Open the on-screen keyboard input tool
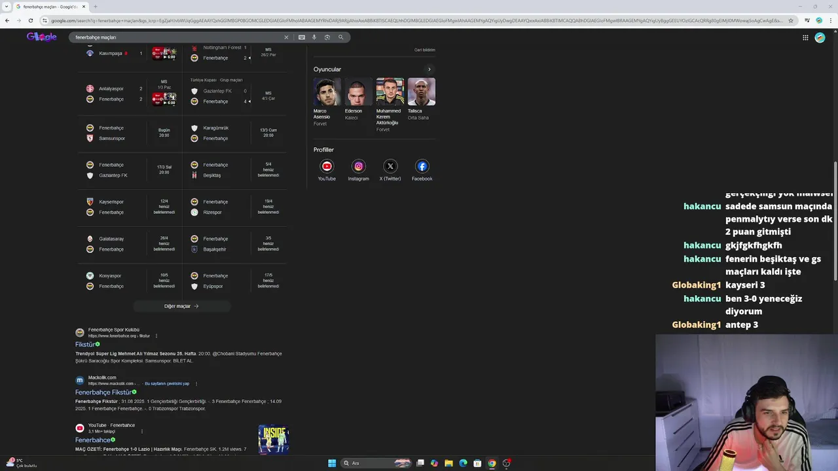838x471 pixels. (302, 37)
